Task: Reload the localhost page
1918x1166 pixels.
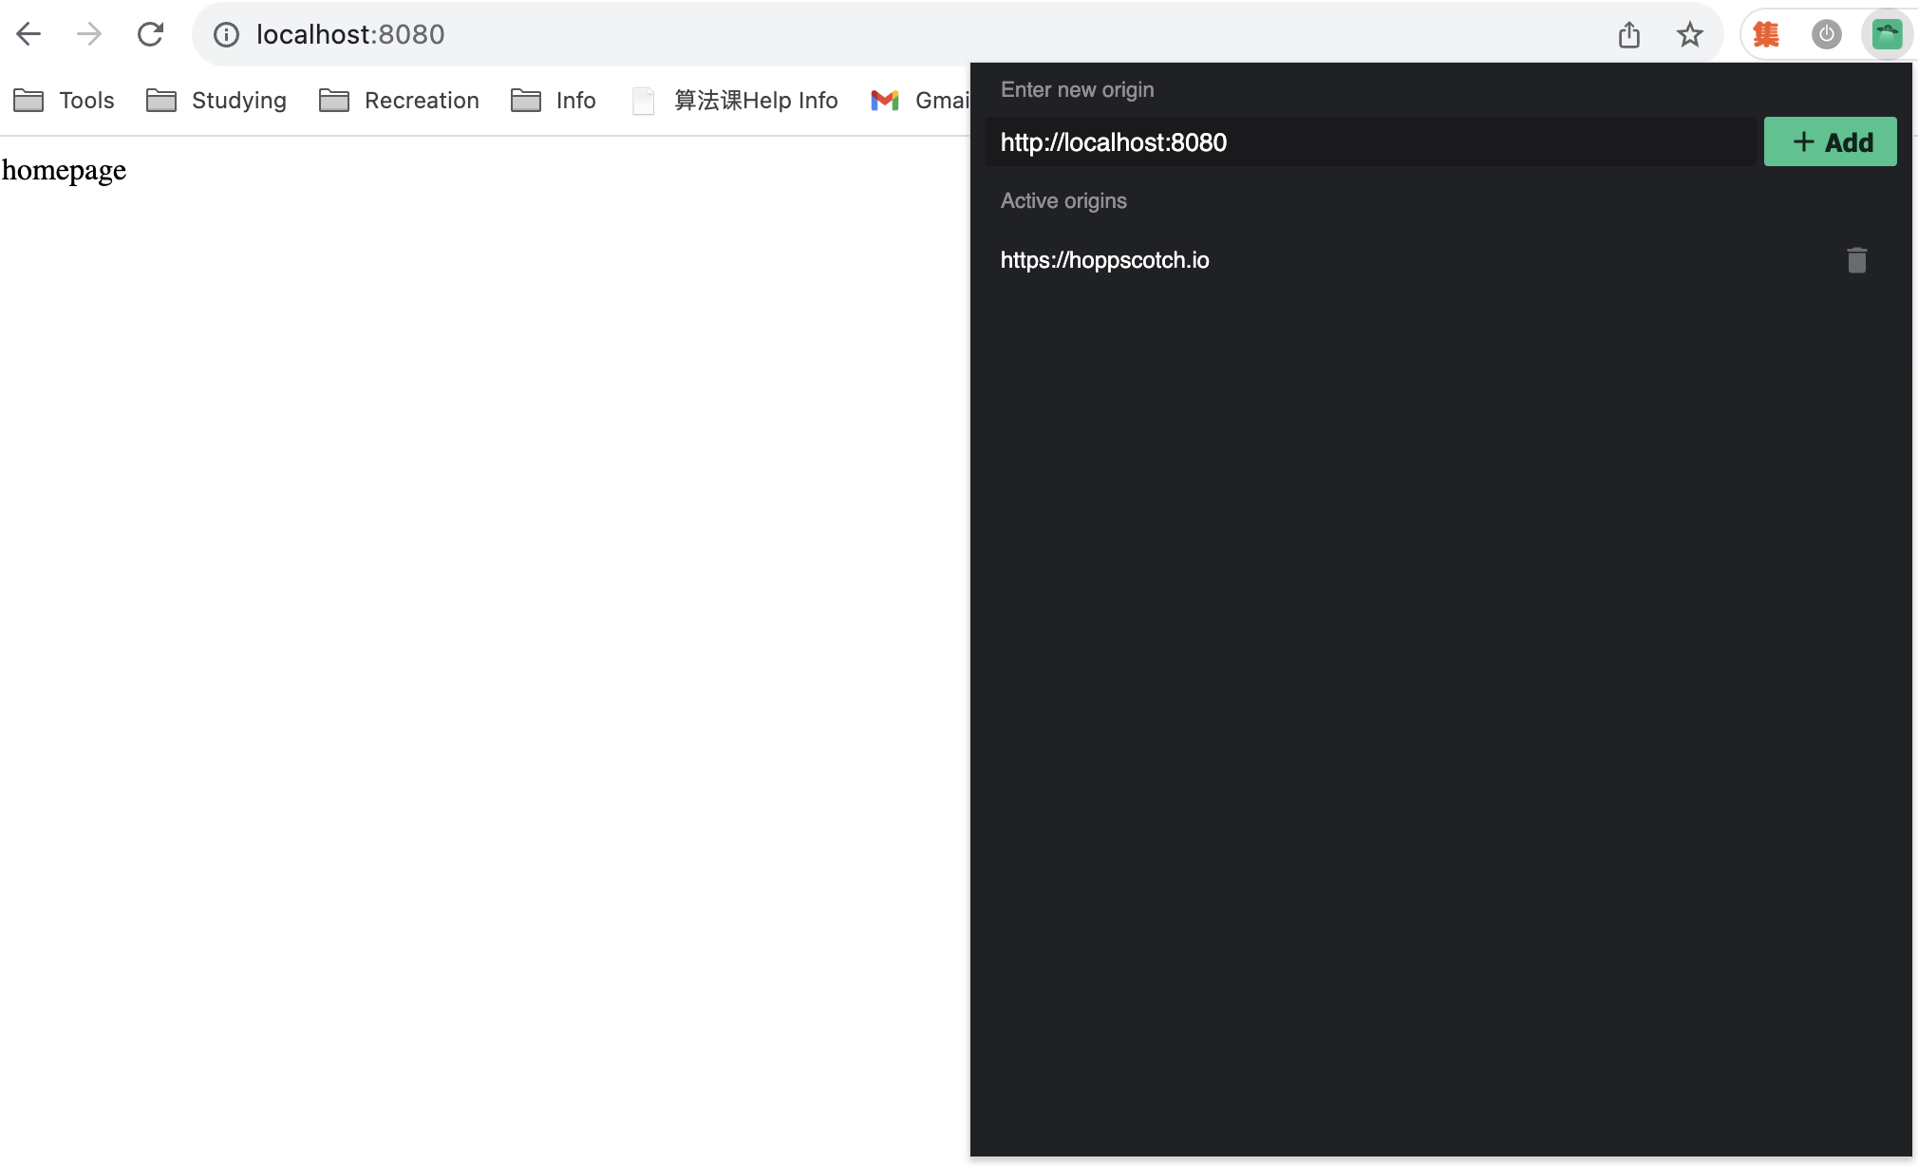Action: pos(150,34)
